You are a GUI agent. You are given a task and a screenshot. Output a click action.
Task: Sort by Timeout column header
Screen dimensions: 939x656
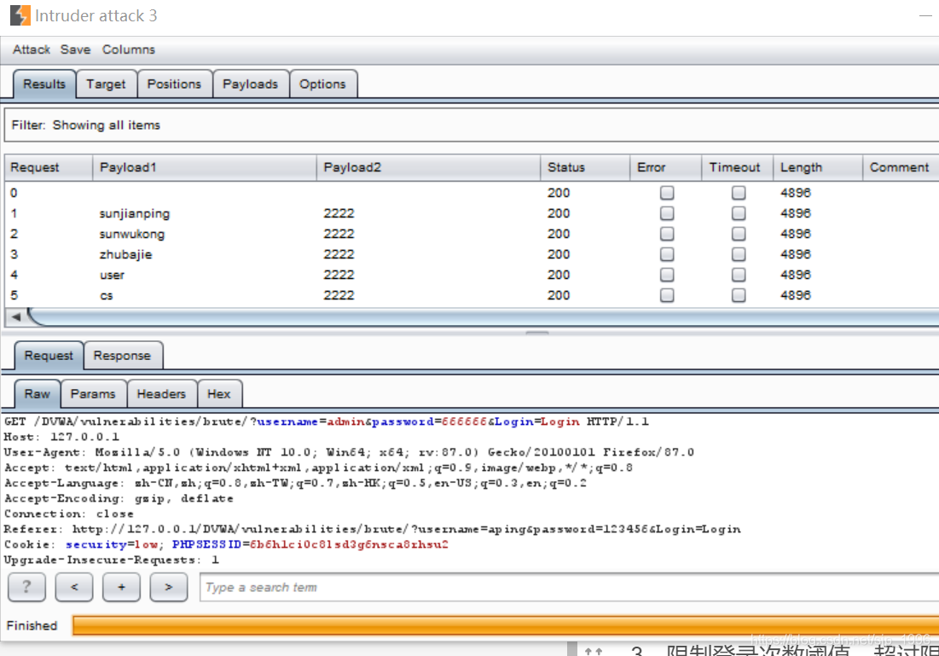[x=737, y=167]
